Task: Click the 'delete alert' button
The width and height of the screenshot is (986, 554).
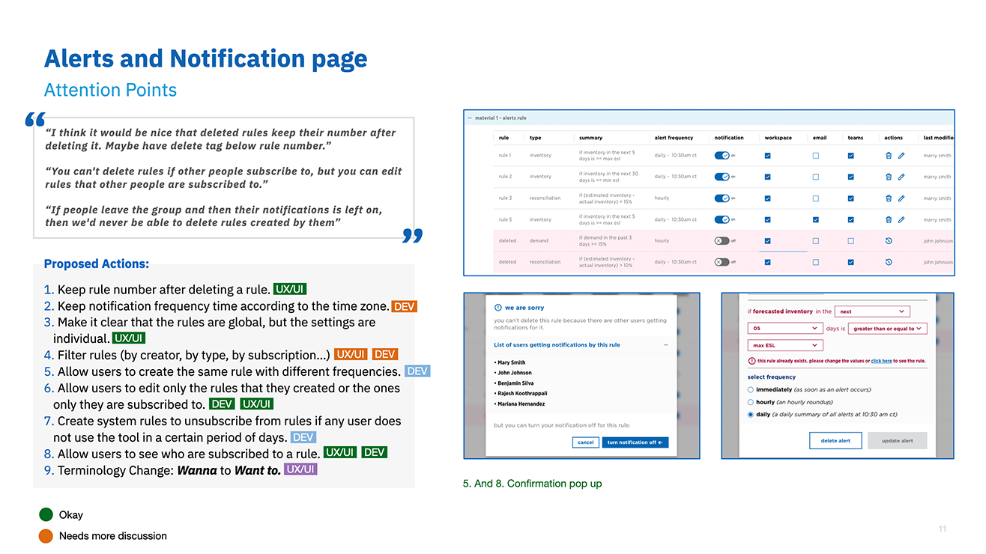Action: (x=835, y=440)
